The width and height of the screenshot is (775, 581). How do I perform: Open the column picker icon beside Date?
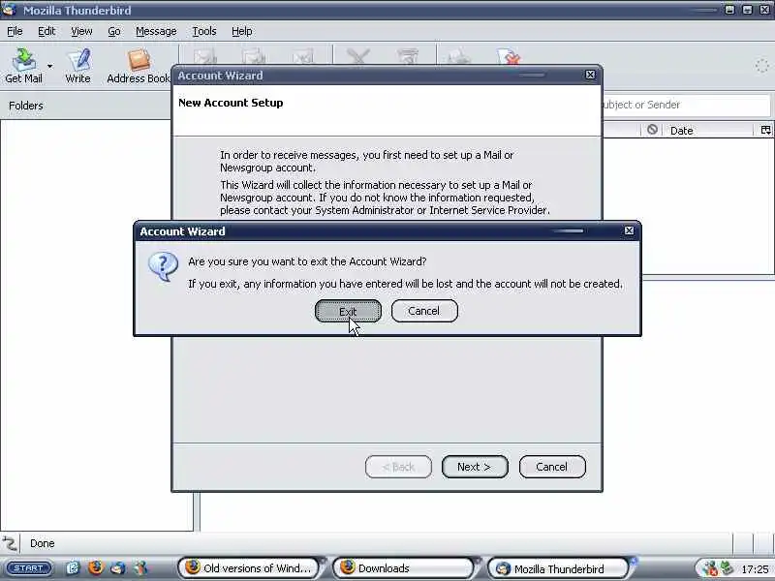pyautogui.click(x=765, y=130)
